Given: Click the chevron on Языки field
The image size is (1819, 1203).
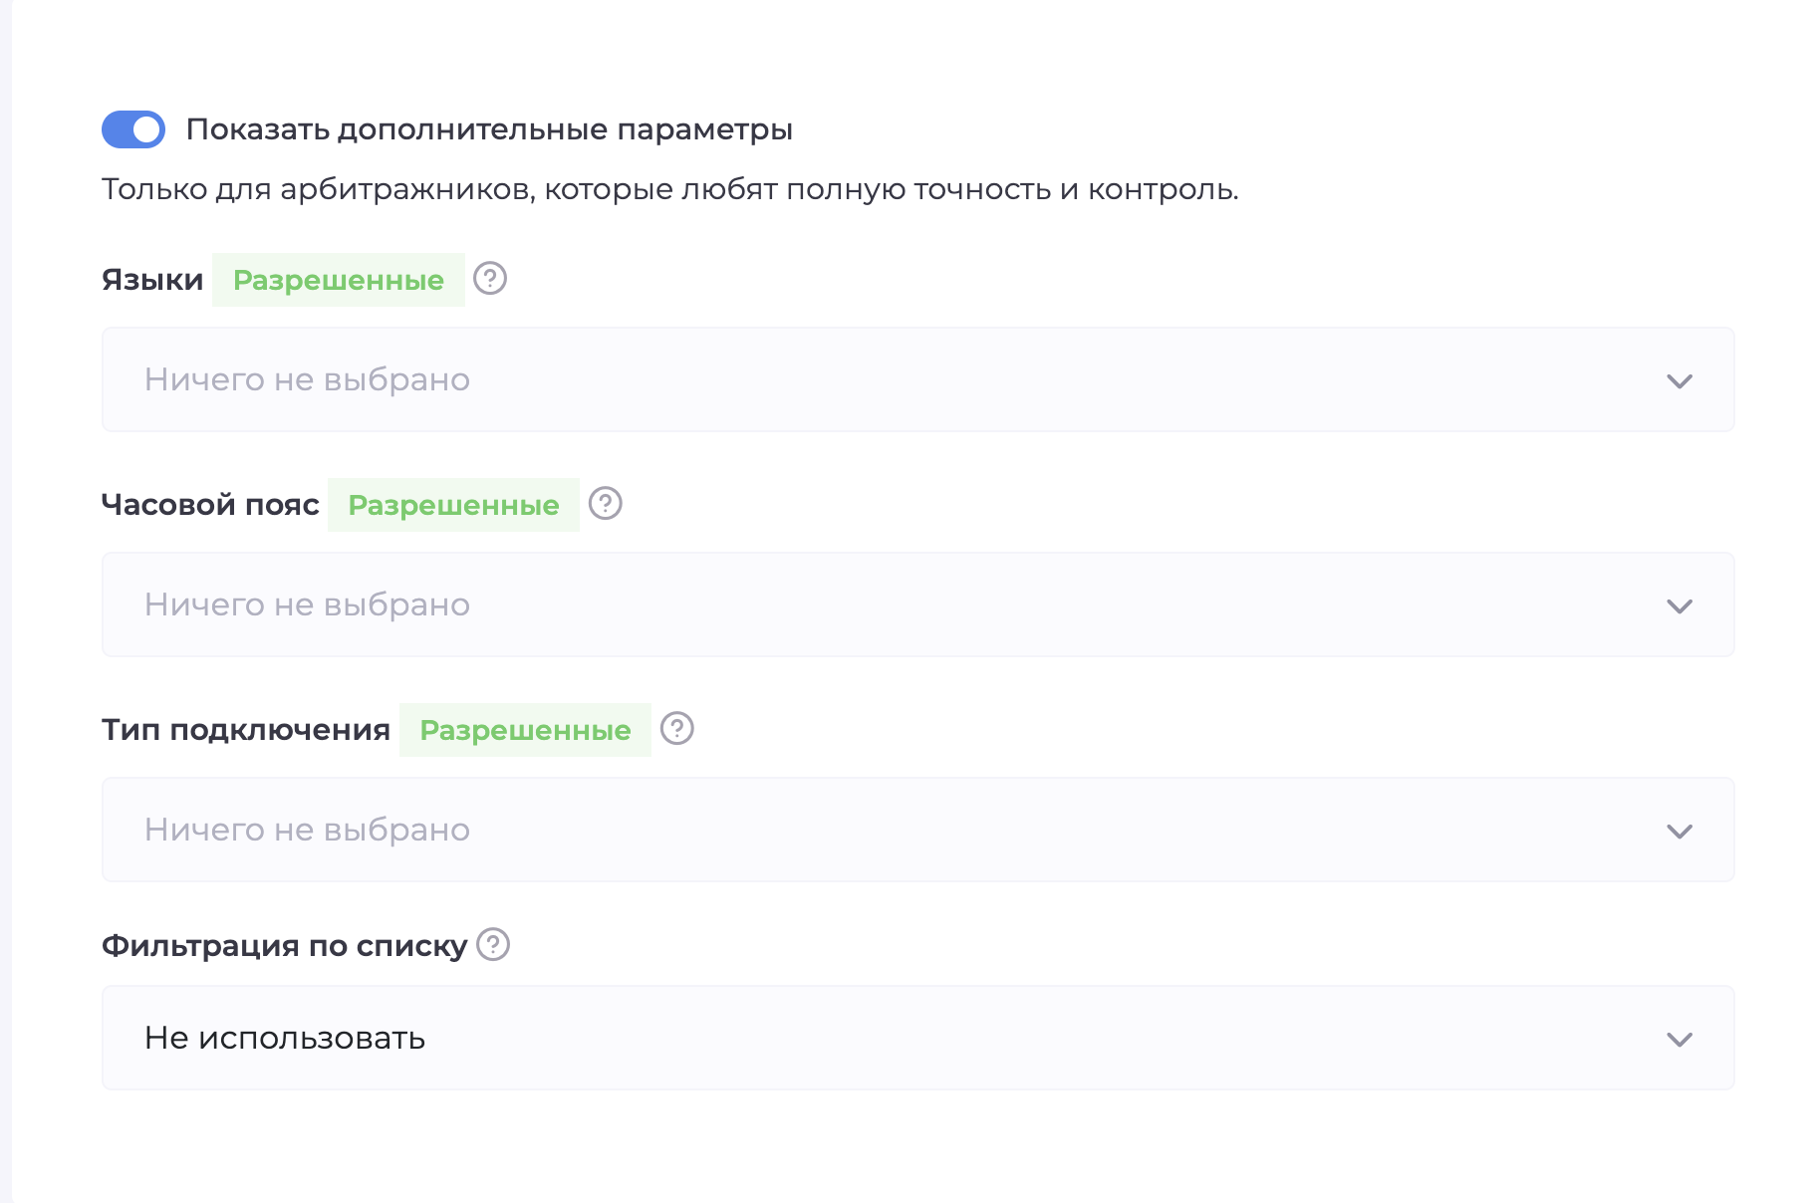Looking at the screenshot, I should [1680, 379].
